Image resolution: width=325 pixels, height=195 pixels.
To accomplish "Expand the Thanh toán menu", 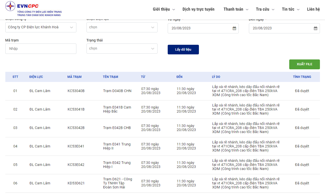I will 236,9.
